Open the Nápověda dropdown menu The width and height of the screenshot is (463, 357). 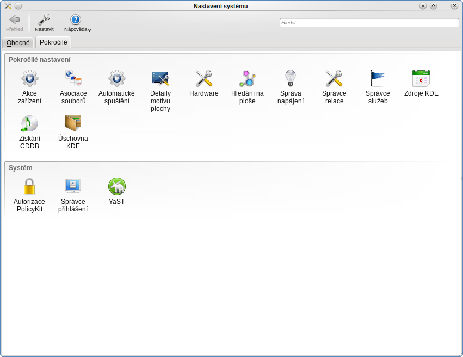point(78,23)
